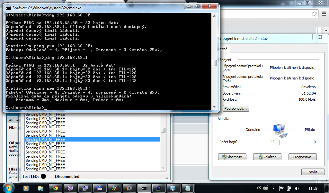
Task: Switch to Viber in the taskbar
Action: [70, 188]
